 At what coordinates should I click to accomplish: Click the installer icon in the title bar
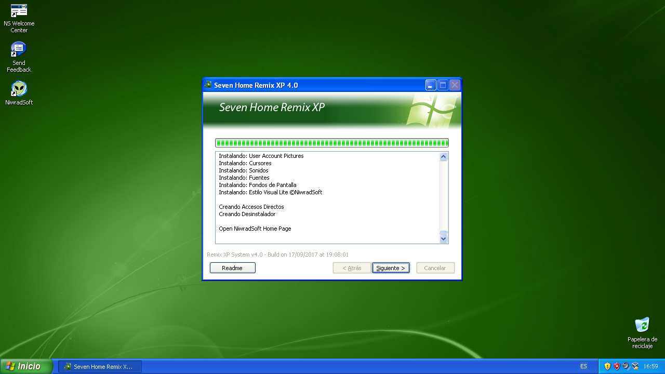pyautogui.click(x=208, y=85)
